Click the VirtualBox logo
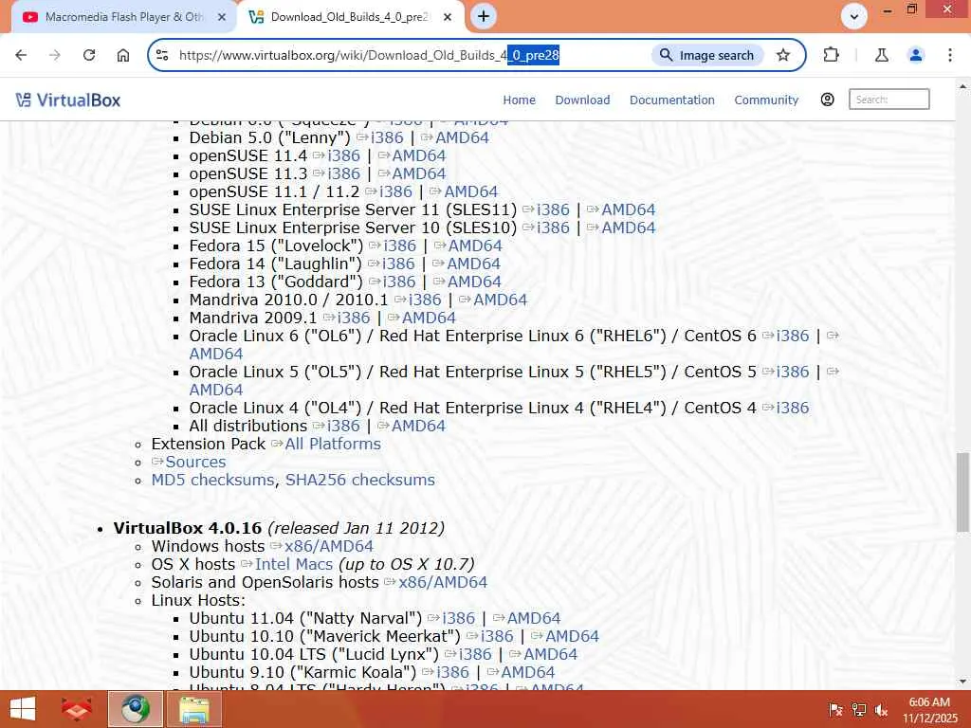 (x=68, y=100)
